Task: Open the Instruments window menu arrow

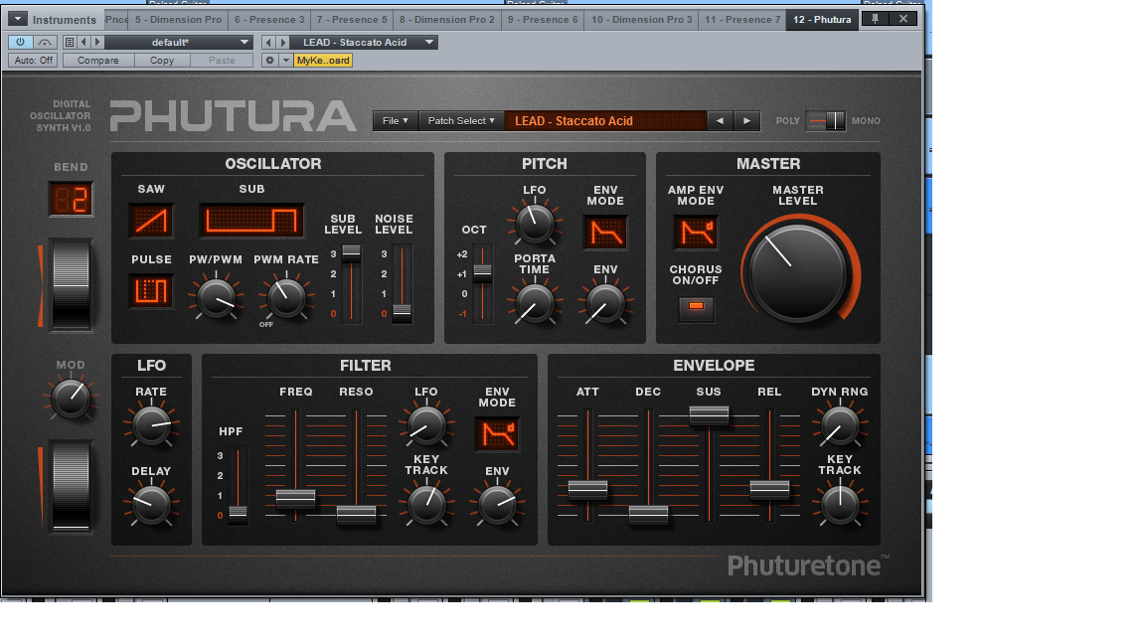Action: tap(18, 19)
